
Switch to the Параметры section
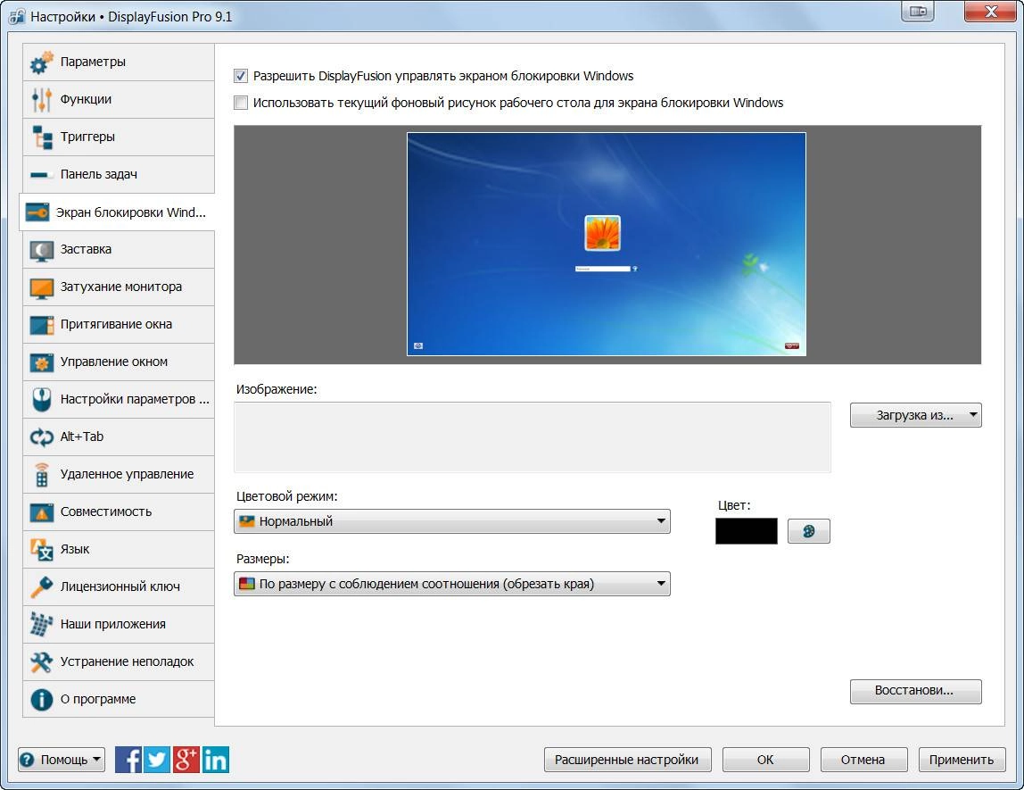119,62
